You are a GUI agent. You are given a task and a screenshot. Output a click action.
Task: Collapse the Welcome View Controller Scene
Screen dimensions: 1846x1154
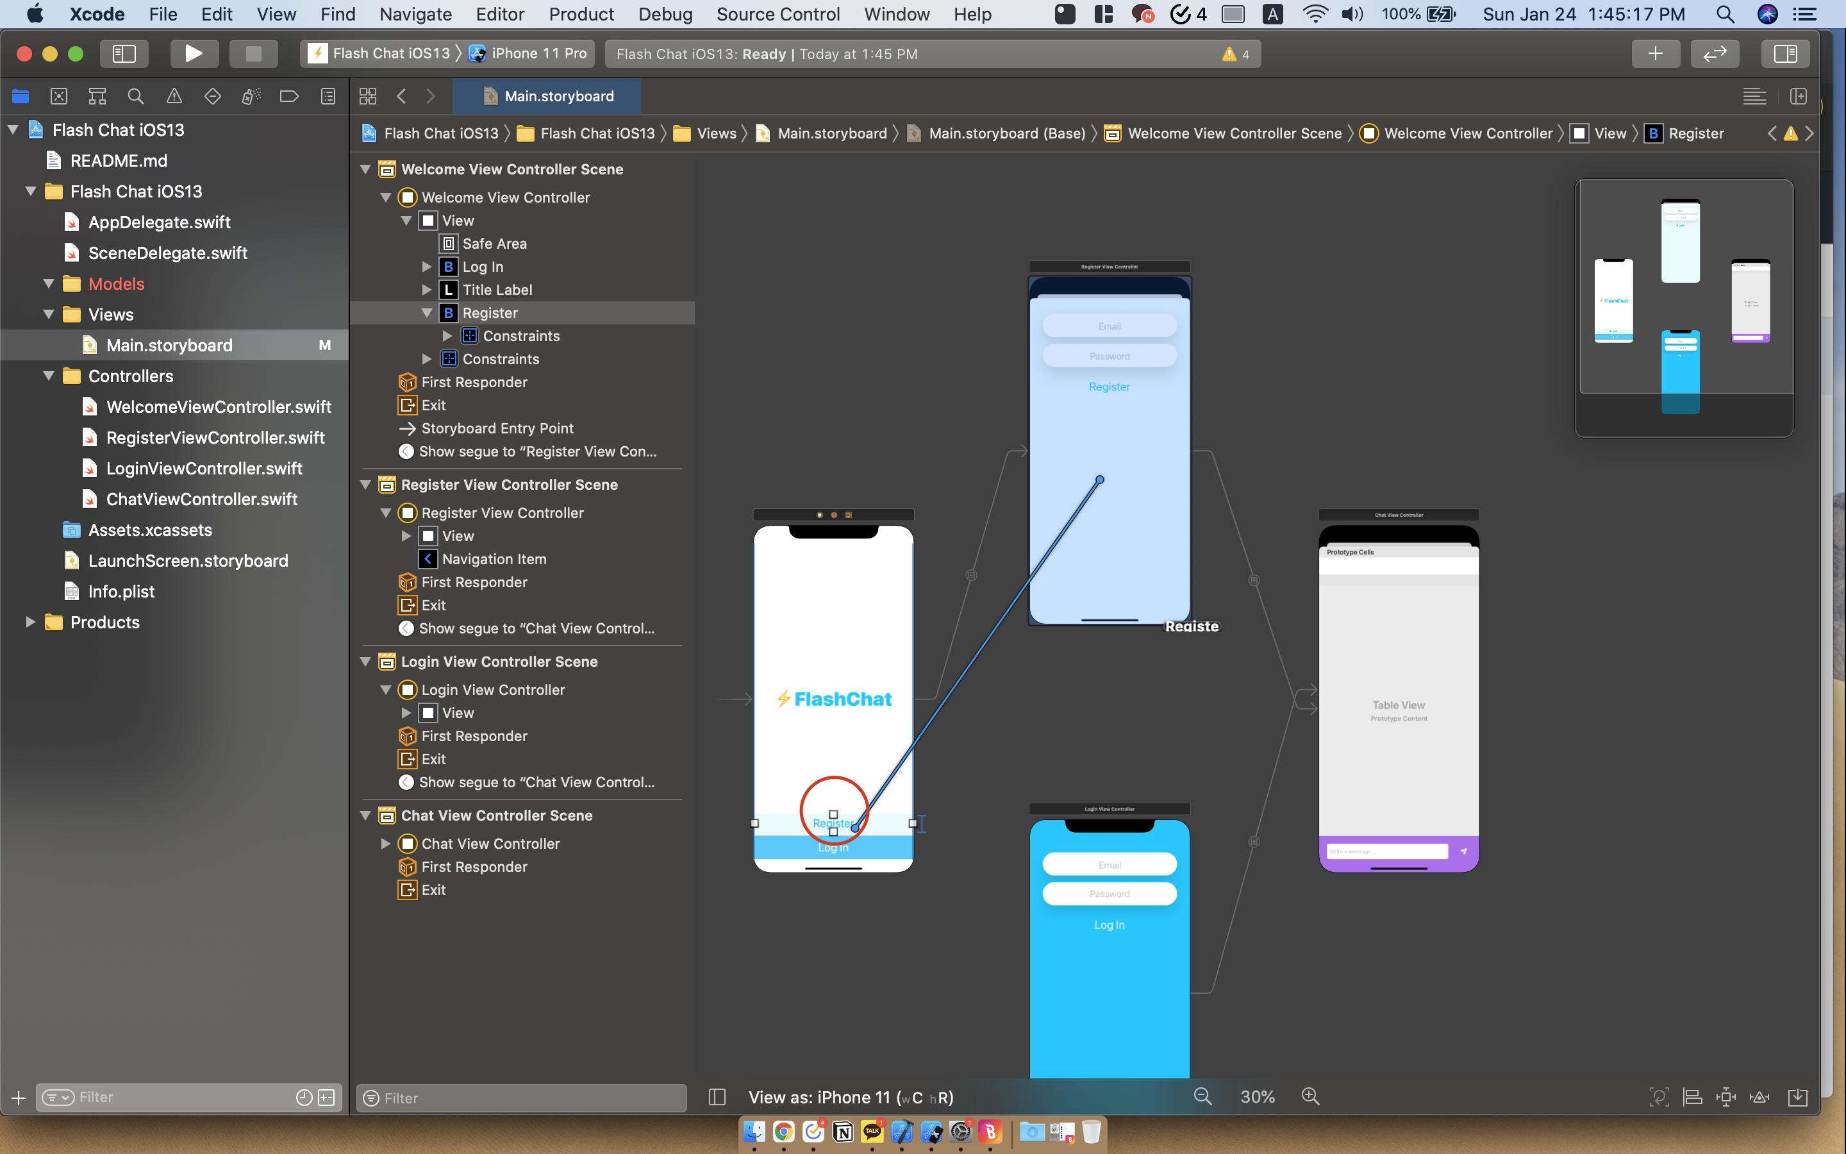(x=365, y=169)
